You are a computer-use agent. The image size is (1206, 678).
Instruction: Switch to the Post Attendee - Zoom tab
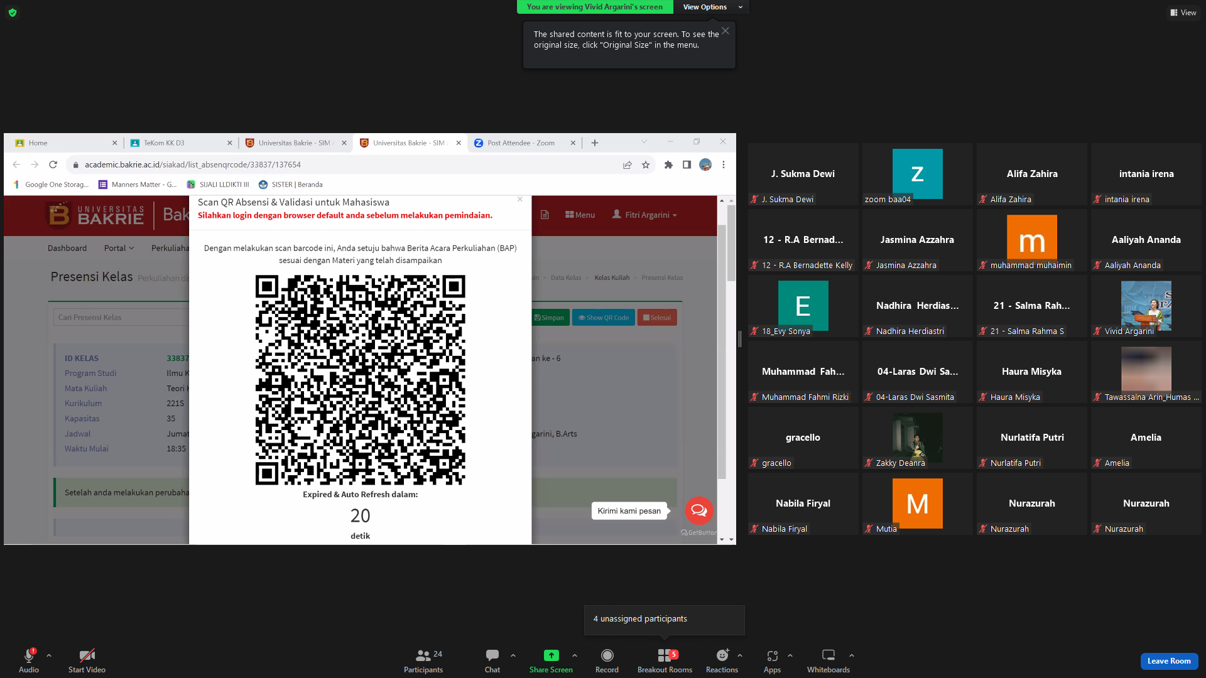[x=525, y=143]
